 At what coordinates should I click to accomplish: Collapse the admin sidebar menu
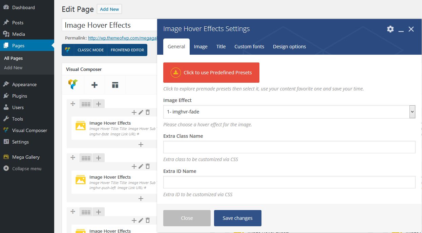27,169
